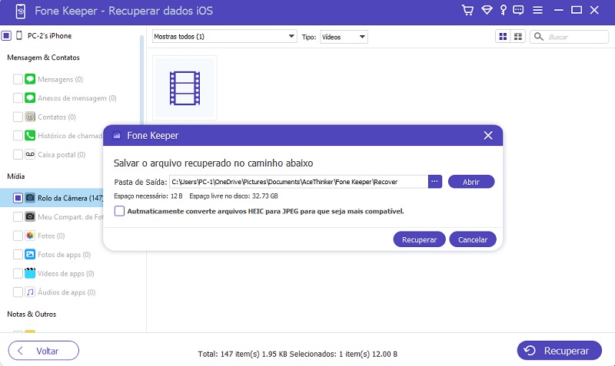Click Abrir to open output folder

click(471, 182)
